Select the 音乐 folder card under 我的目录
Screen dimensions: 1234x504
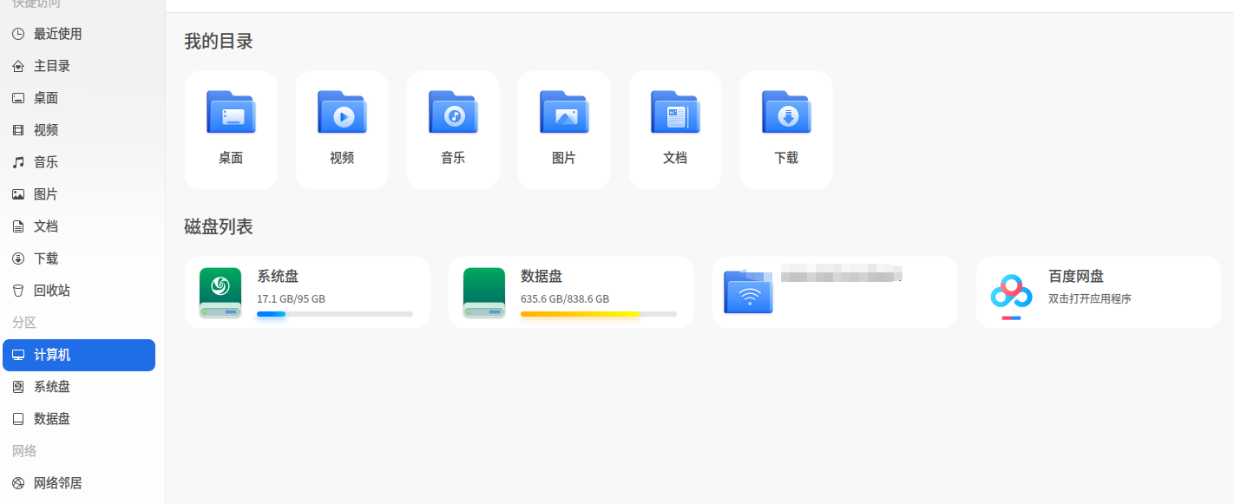click(453, 130)
